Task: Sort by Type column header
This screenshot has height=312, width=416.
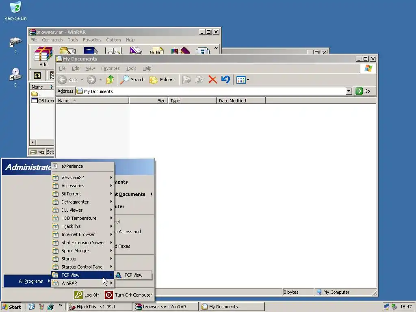Action: click(x=192, y=101)
